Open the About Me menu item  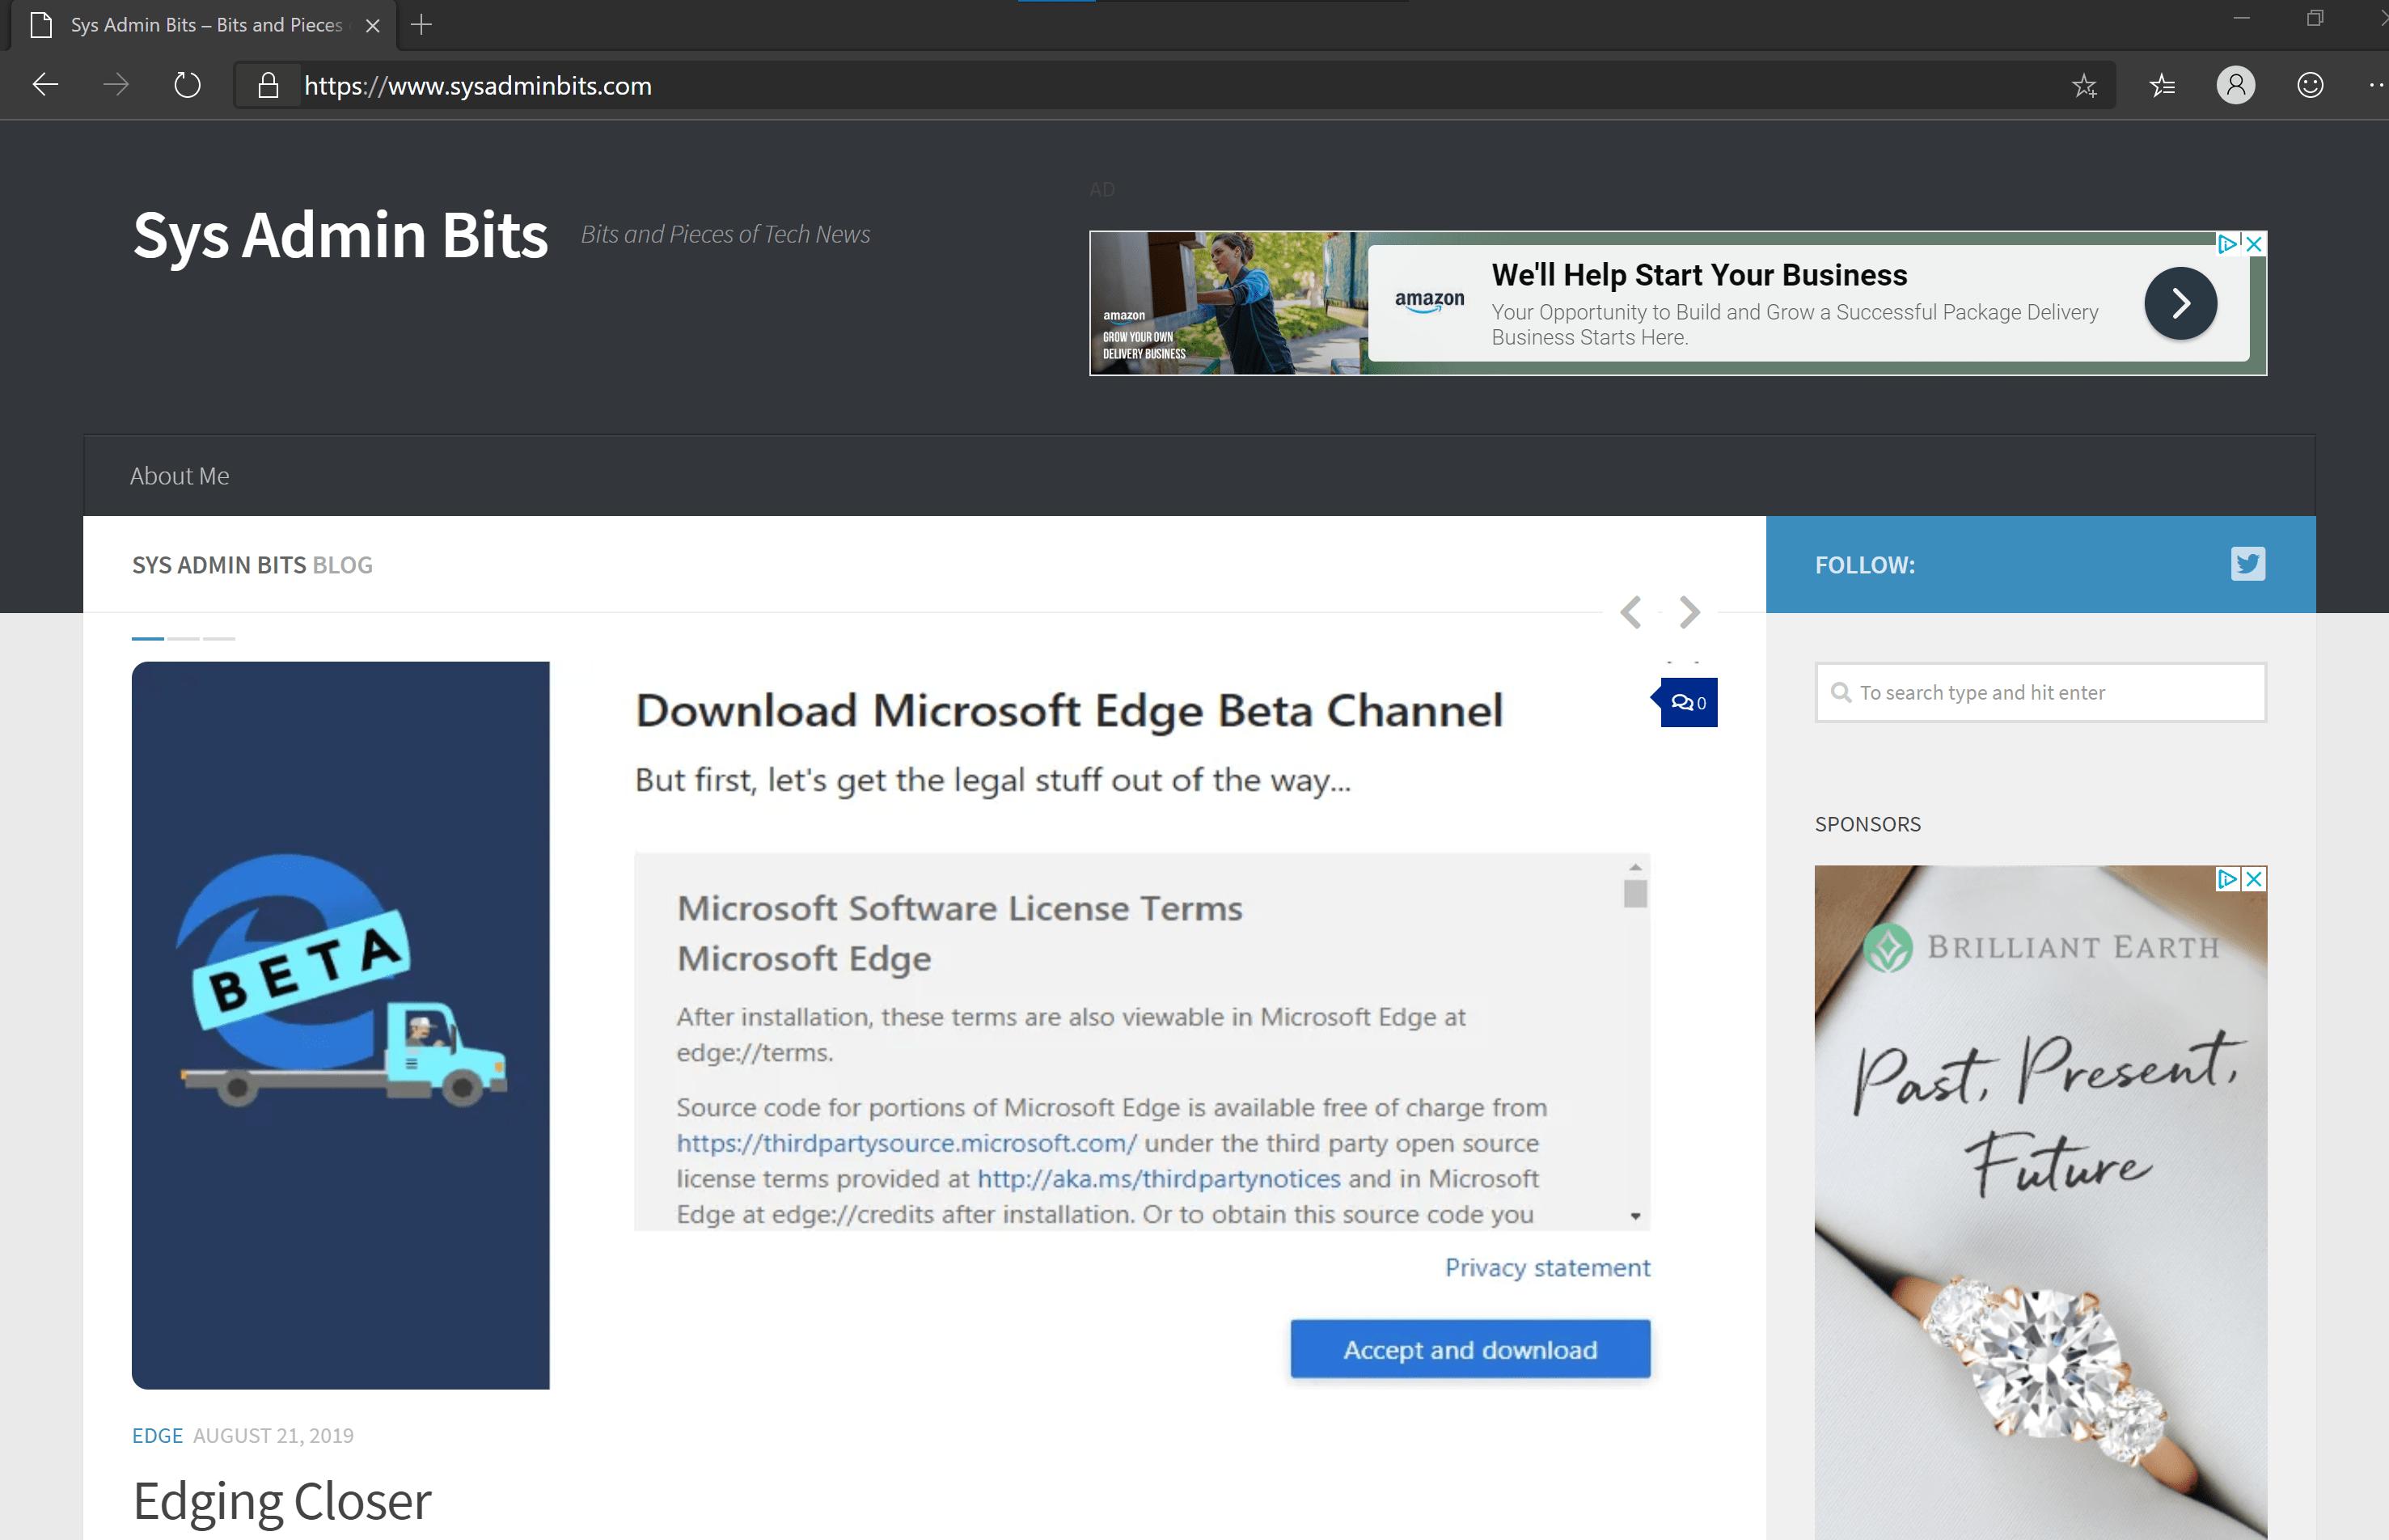tap(180, 476)
